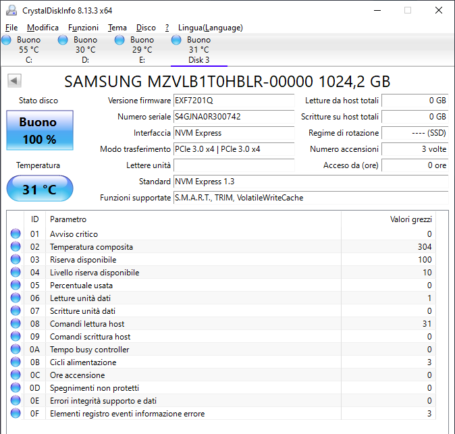Click the Valori grezzi column header
Image resolution: width=455 pixels, height=434 pixels.
pos(389,219)
